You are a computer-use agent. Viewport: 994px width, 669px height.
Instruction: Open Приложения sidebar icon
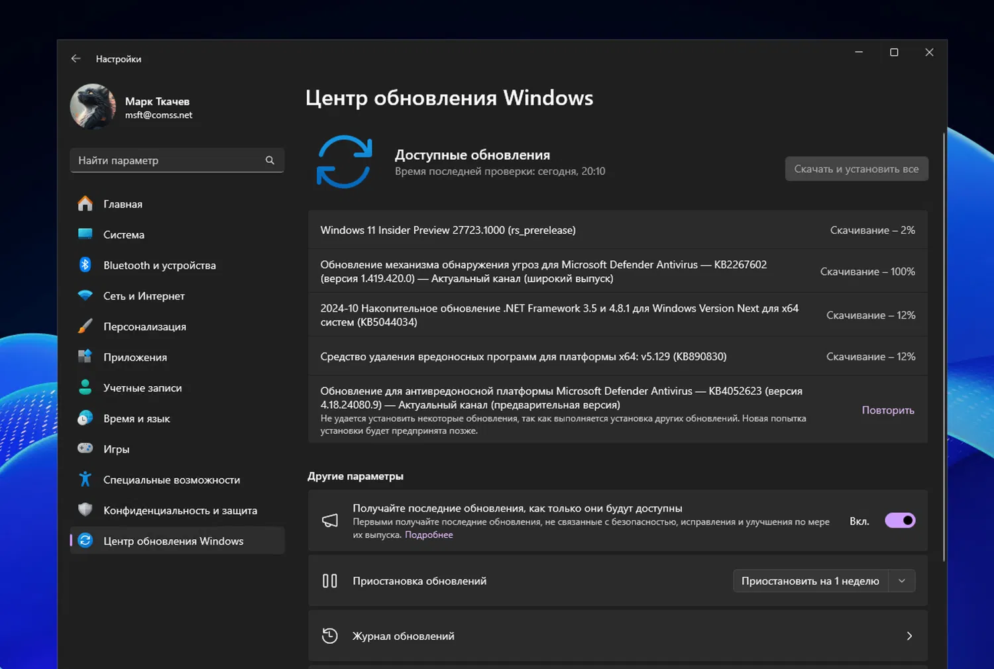point(85,356)
